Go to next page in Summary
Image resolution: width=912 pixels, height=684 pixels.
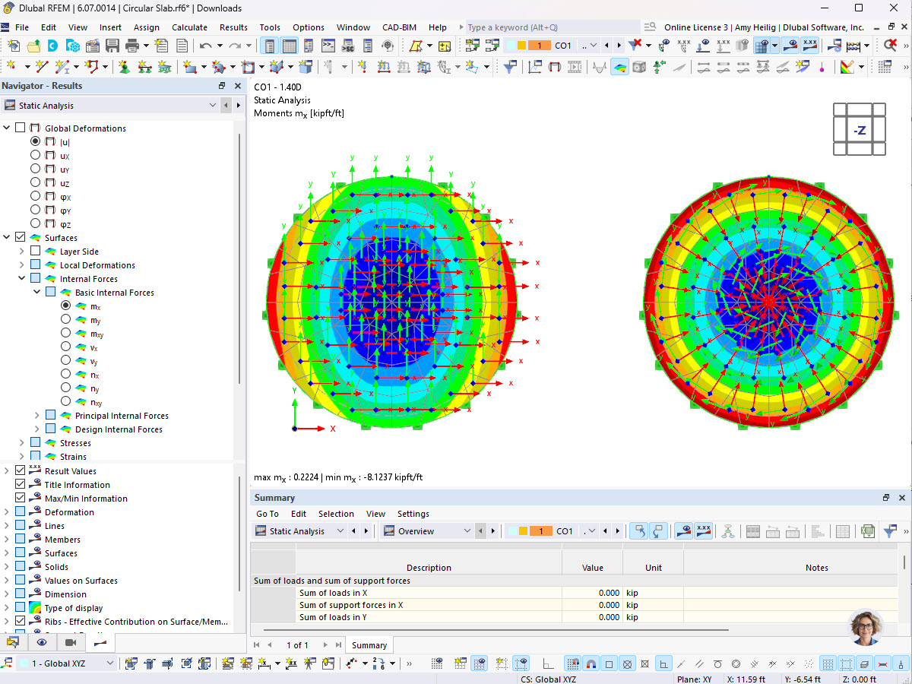tap(326, 645)
